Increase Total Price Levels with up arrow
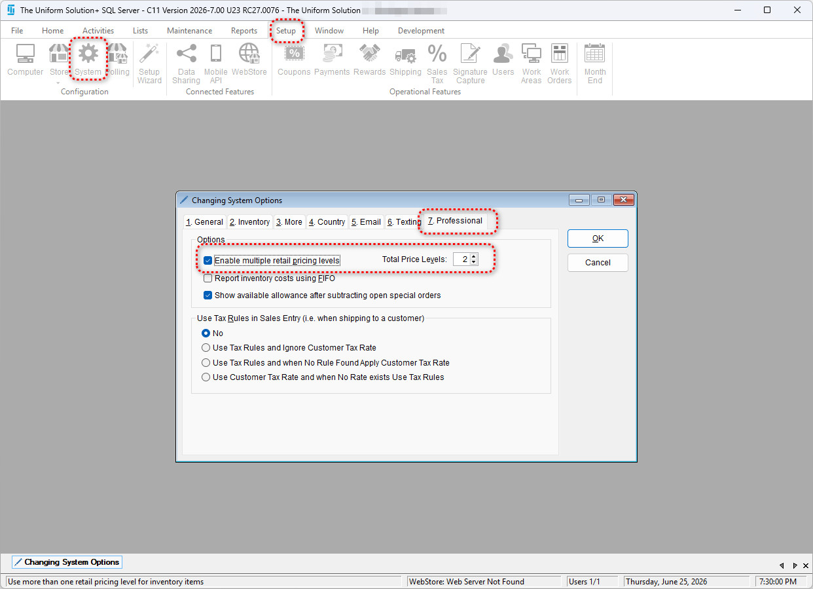 coord(474,257)
